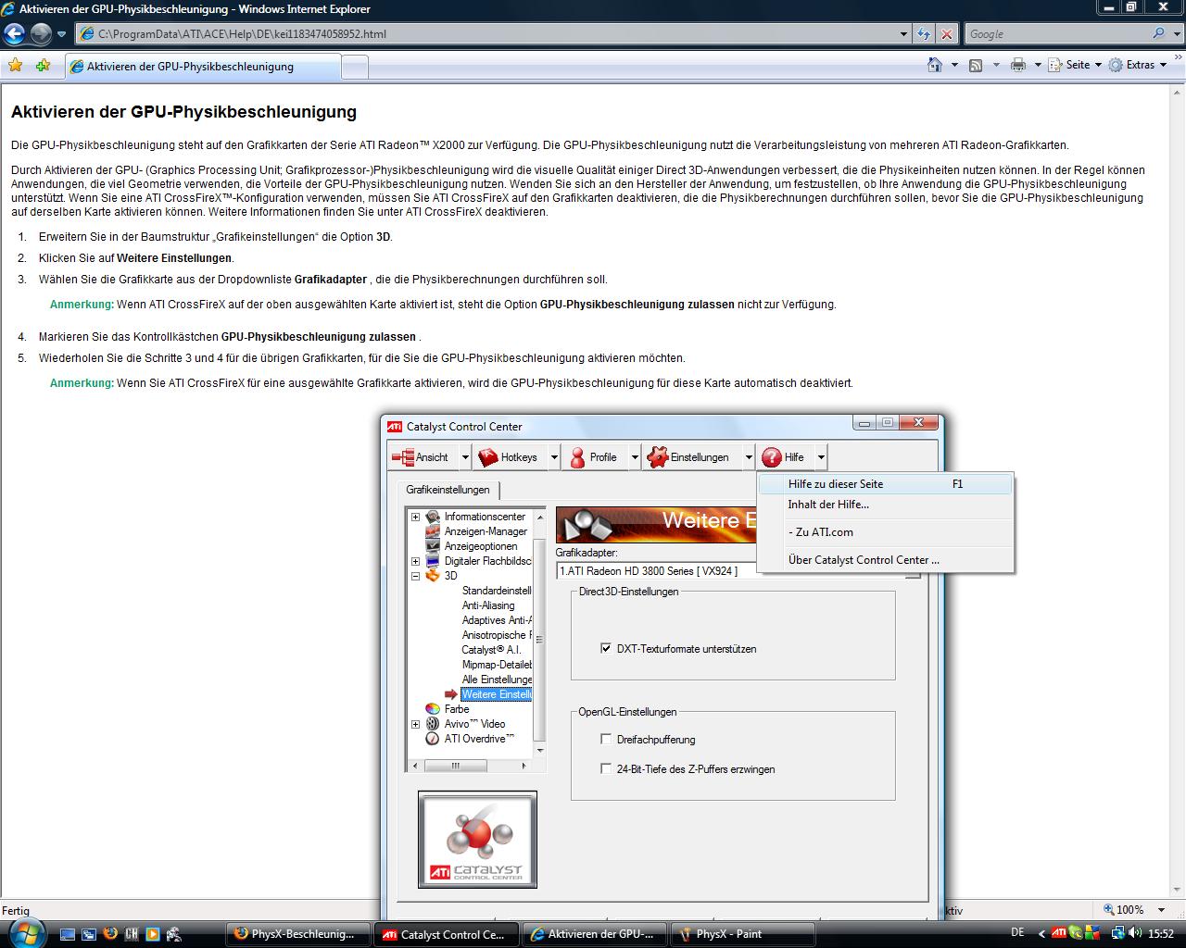
Task: Collapse the 3D tree node
Action: [415, 576]
